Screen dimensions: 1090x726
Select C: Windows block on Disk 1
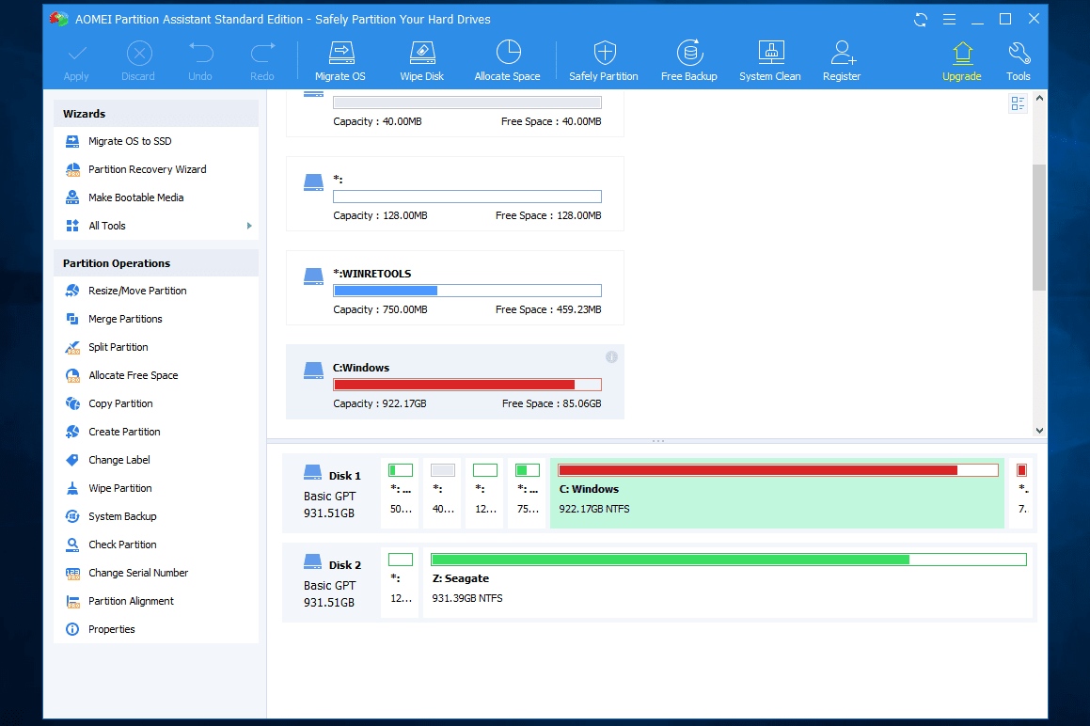777,493
